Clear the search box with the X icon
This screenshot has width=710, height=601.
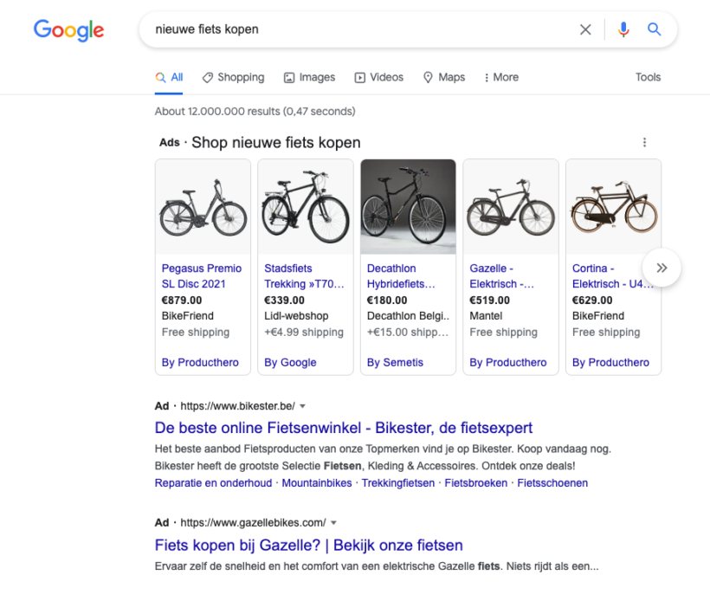(x=585, y=30)
